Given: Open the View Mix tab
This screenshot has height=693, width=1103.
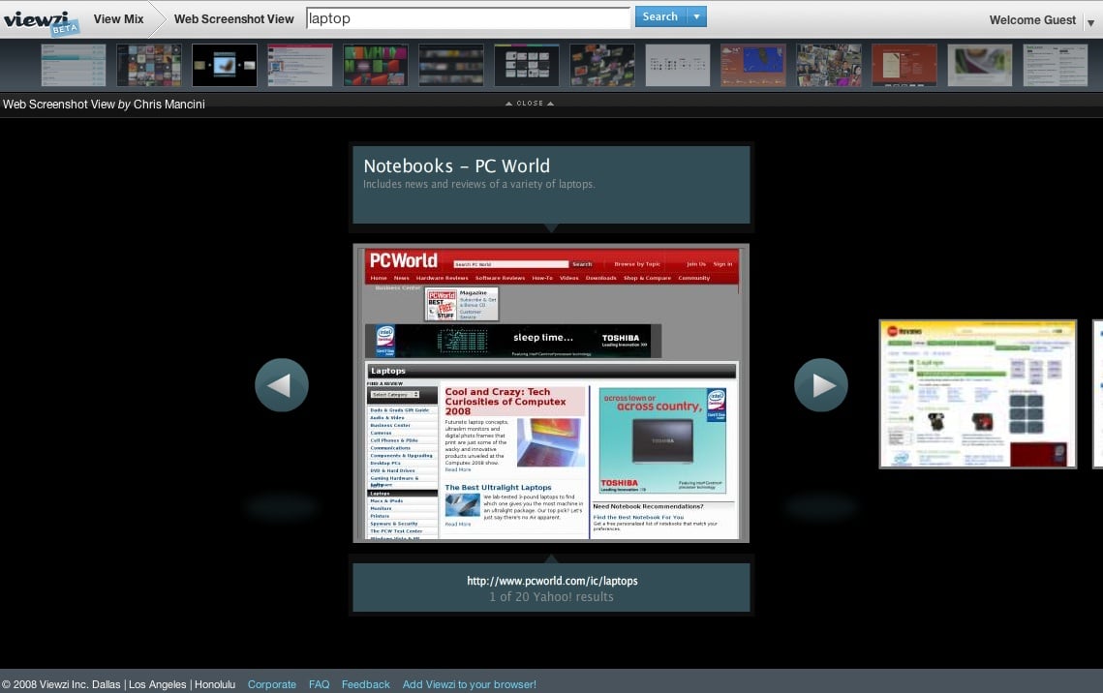Looking at the screenshot, I should (x=118, y=19).
